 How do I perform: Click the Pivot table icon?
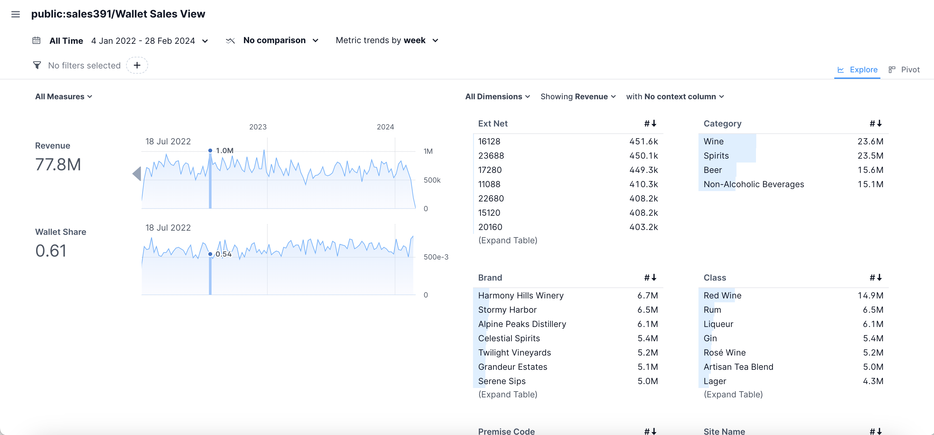892,70
